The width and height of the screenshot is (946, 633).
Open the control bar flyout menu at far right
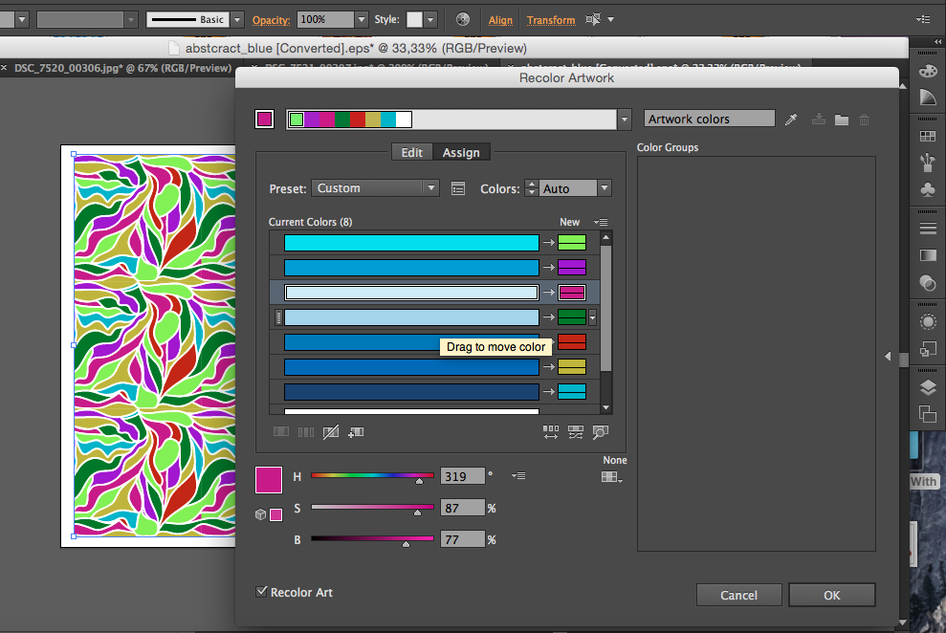923,19
